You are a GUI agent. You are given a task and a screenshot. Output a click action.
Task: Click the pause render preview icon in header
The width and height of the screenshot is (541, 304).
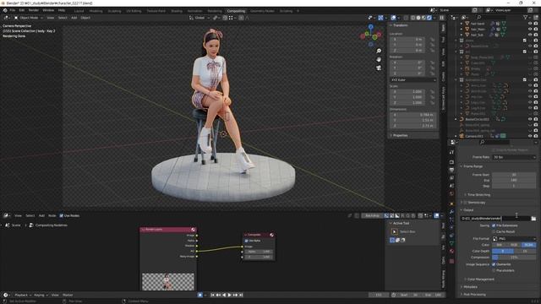[x=441, y=18]
